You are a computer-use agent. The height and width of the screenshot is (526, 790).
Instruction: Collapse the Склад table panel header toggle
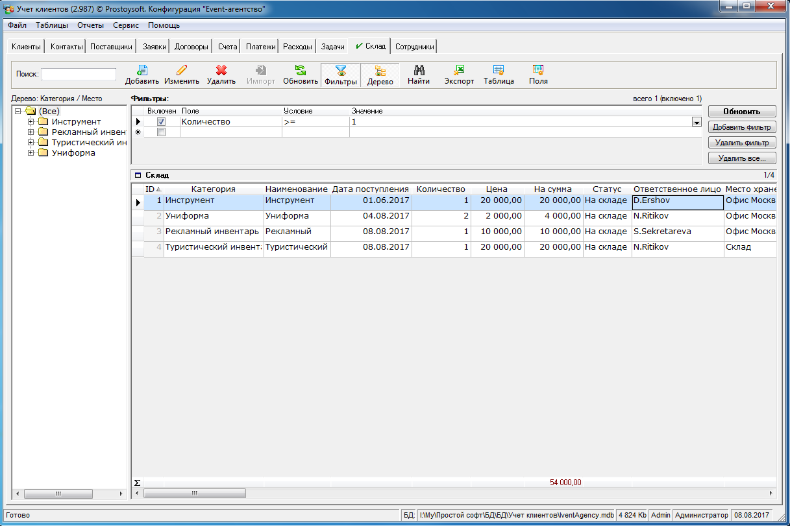tap(138, 175)
